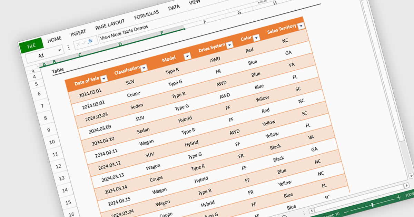Viewport: 414px width, 217px height.
Task: Select the FORMULAS ribbon tab
Action: click(x=146, y=15)
